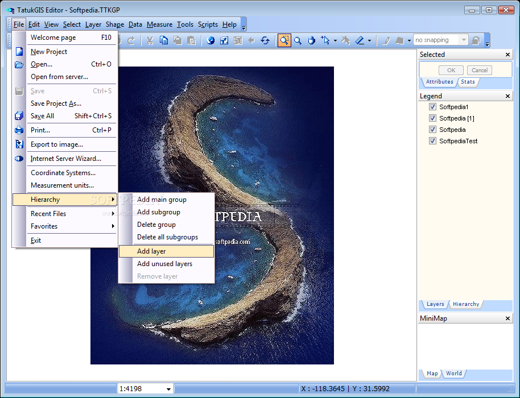Screen dimensions: 520x398
Task: Choose Add unused layers
Action: [166, 264]
